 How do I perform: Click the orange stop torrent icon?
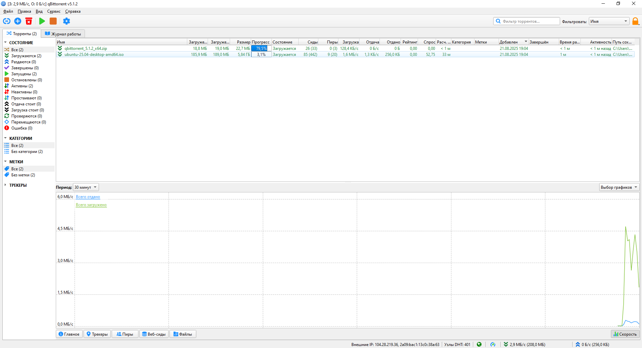click(x=53, y=21)
